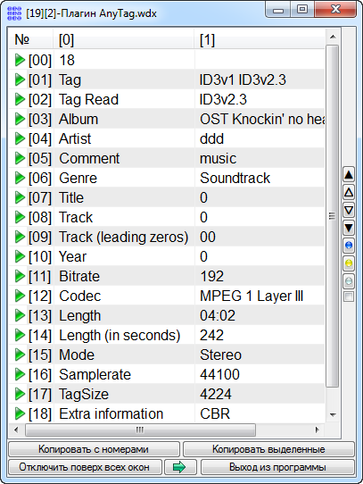Click the horizontal scrollbar thumb
The height and width of the screenshot is (484, 363).
coord(140,430)
